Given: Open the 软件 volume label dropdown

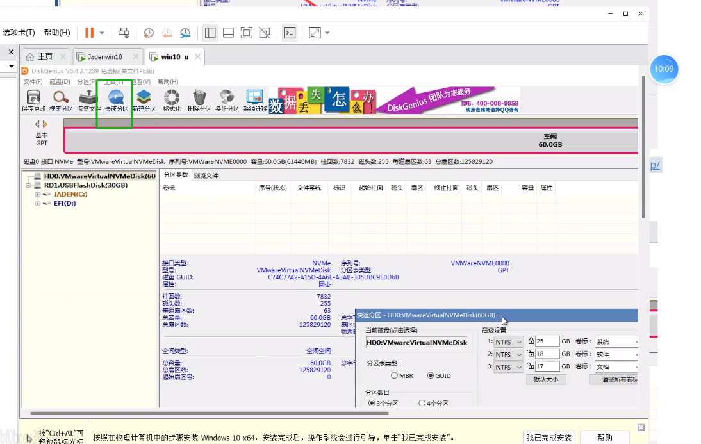Looking at the screenshot, I should [616, 354].
